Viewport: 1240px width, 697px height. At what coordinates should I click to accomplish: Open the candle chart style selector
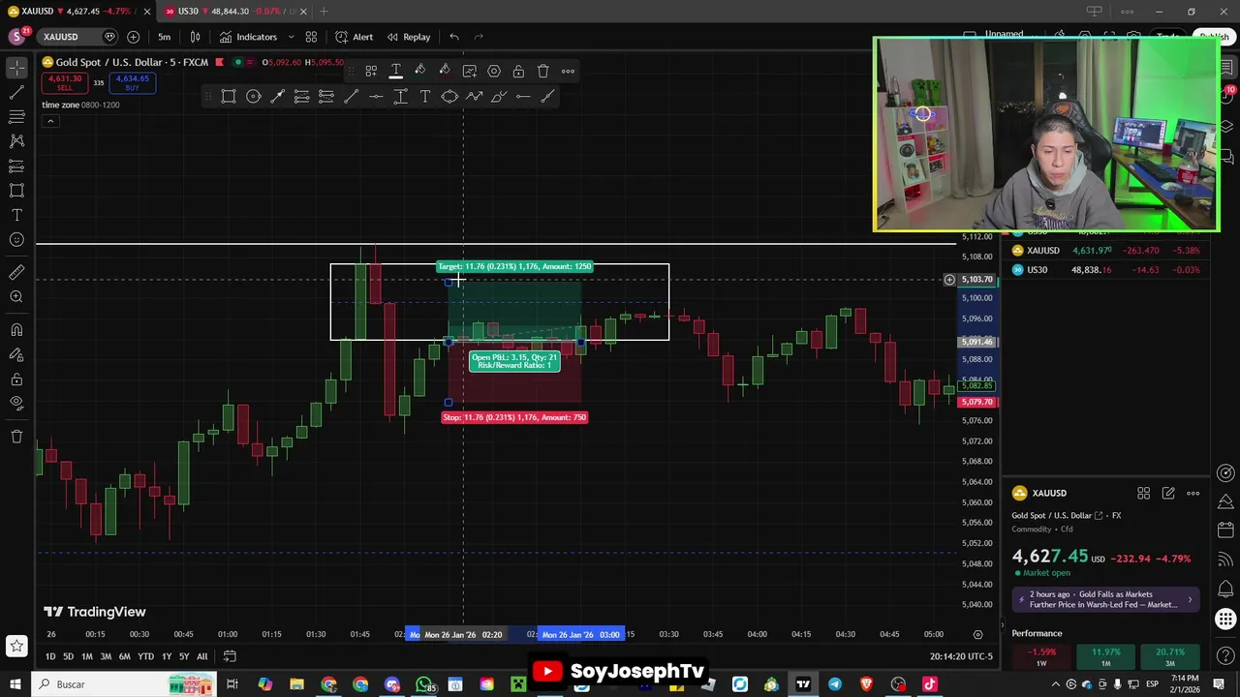pos(195,37)
